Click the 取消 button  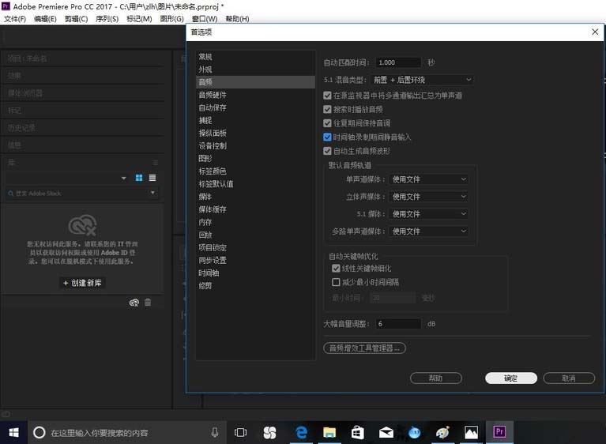click(x=569, y=378)
